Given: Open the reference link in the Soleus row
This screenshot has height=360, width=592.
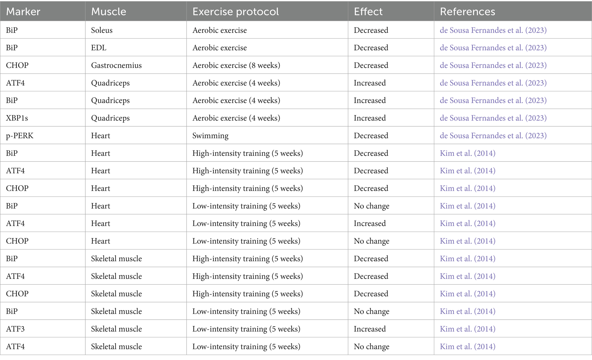Looking at the screenshot, I should [493, 30].
